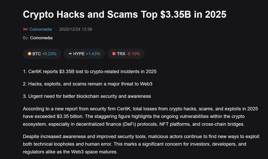The image size is (268, 159).
Task: Click the TRX -0.10% price change
Action: 134,53
